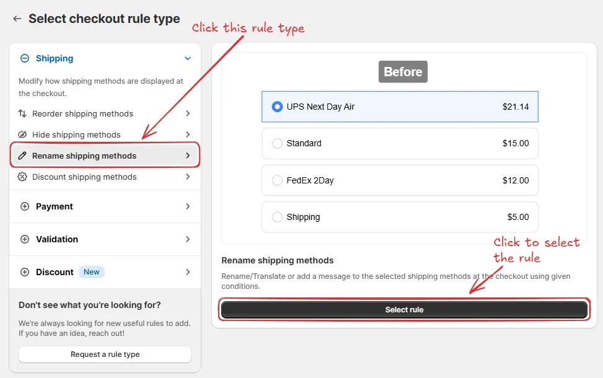Screen dimensions: 603x378
Task: Open the Discount shipping methods rule
Action: pyautogui.click(x=105, y=177)
